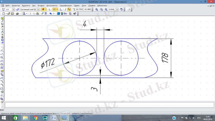215x121 pixels.
Task: Click the command input field below the drawing
Action: pos(109,105)
